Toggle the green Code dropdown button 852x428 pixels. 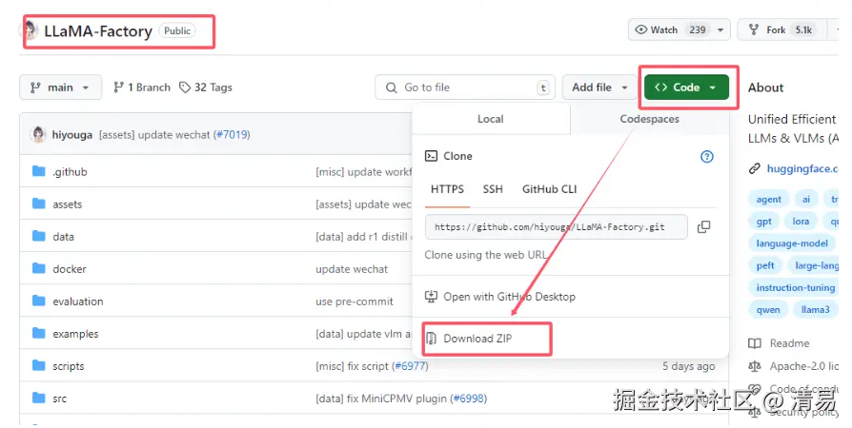(686, 88)
